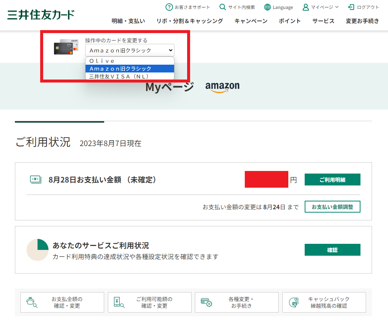
Task: Click the ご利用明細 button
Action: [332, 179]
